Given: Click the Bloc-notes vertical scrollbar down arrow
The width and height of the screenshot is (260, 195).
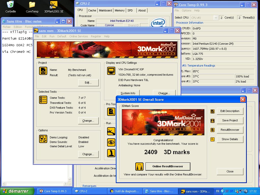Looking at the screenshot, I should pos(70,179).
